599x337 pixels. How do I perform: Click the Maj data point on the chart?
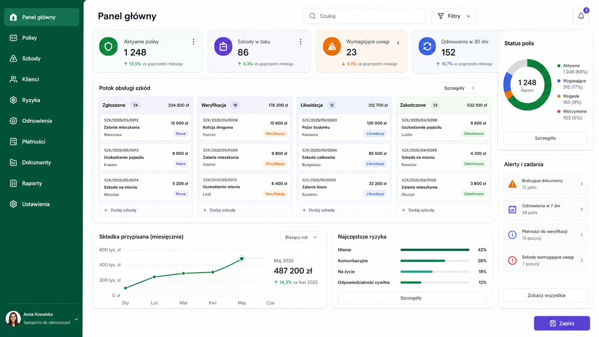[242, 259]
